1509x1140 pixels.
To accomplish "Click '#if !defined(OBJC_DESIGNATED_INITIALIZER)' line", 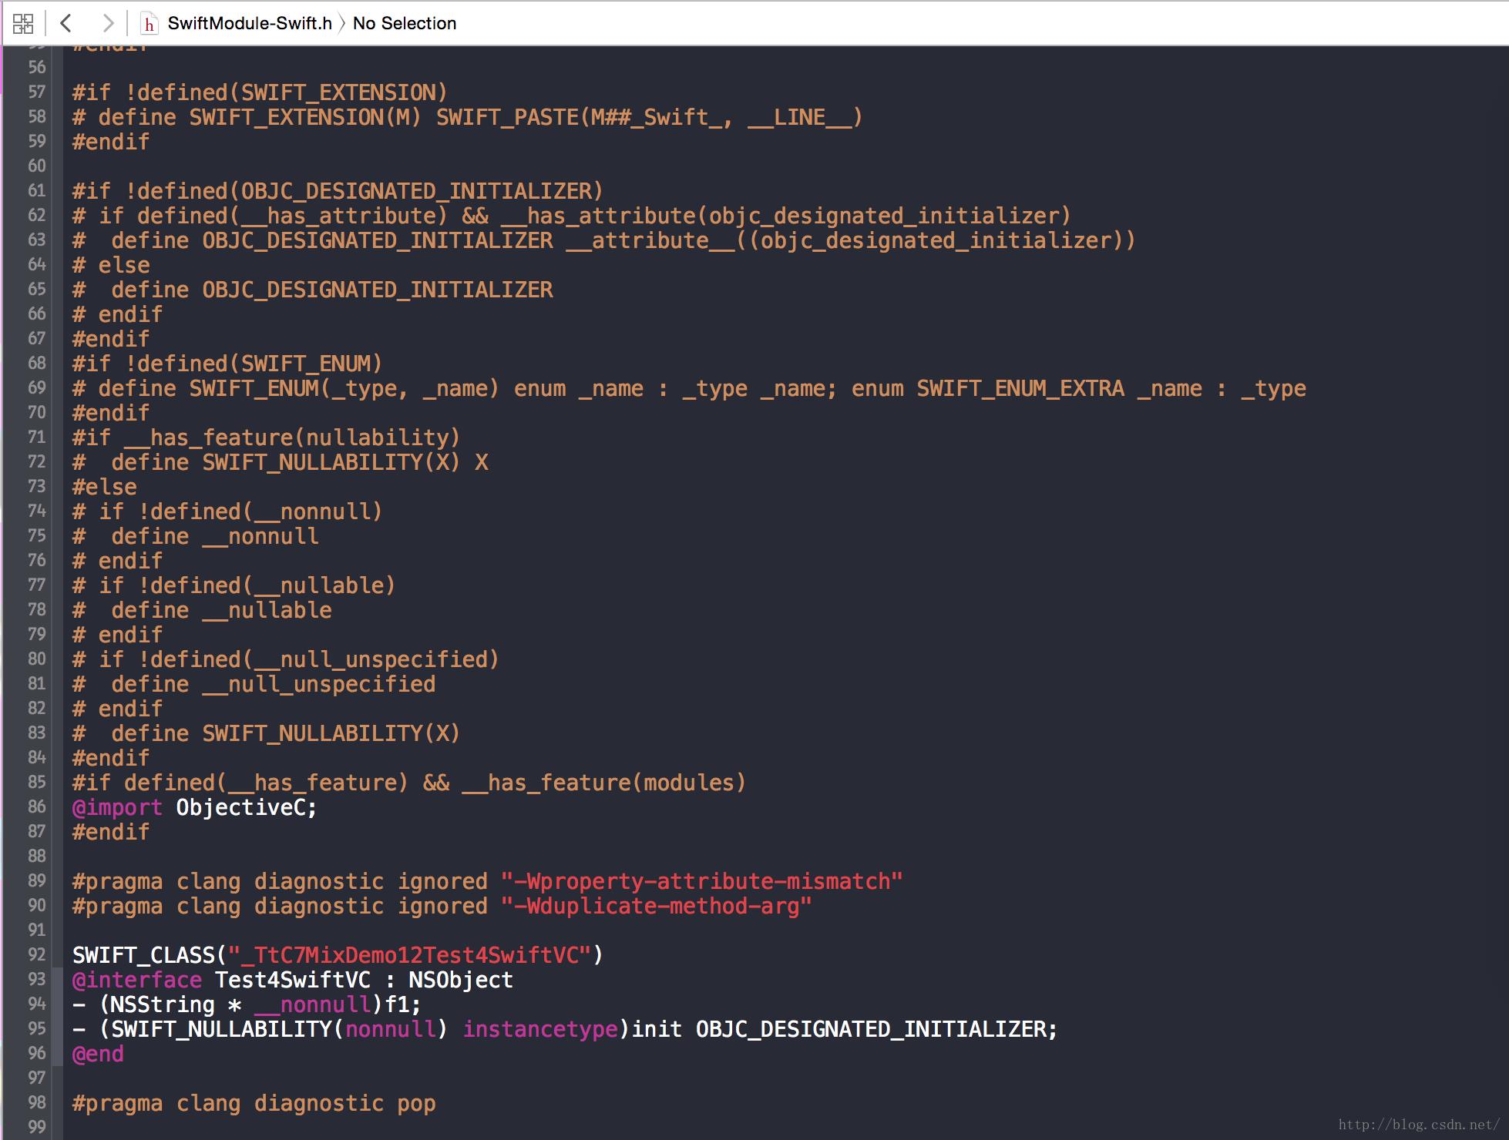I will tap(338, 192).
